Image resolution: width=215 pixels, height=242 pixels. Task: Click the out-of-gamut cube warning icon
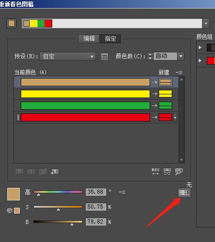pyautogui.click(x=9, y=210)
